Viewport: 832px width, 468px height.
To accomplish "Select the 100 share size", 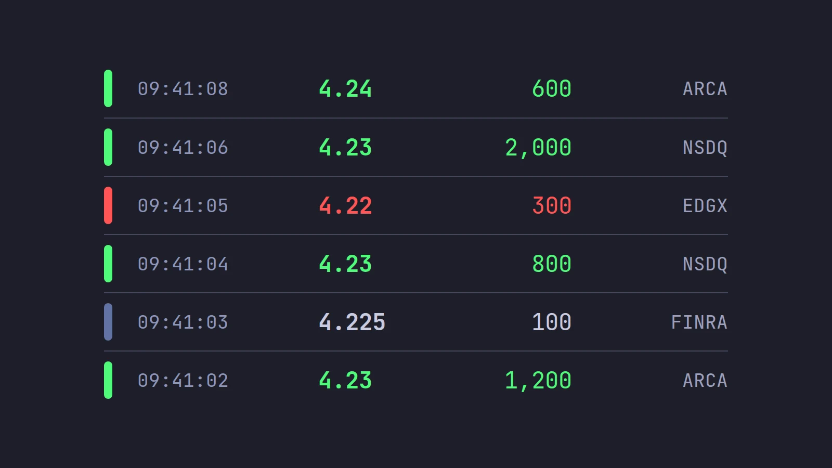I will (x=552, y=322).
